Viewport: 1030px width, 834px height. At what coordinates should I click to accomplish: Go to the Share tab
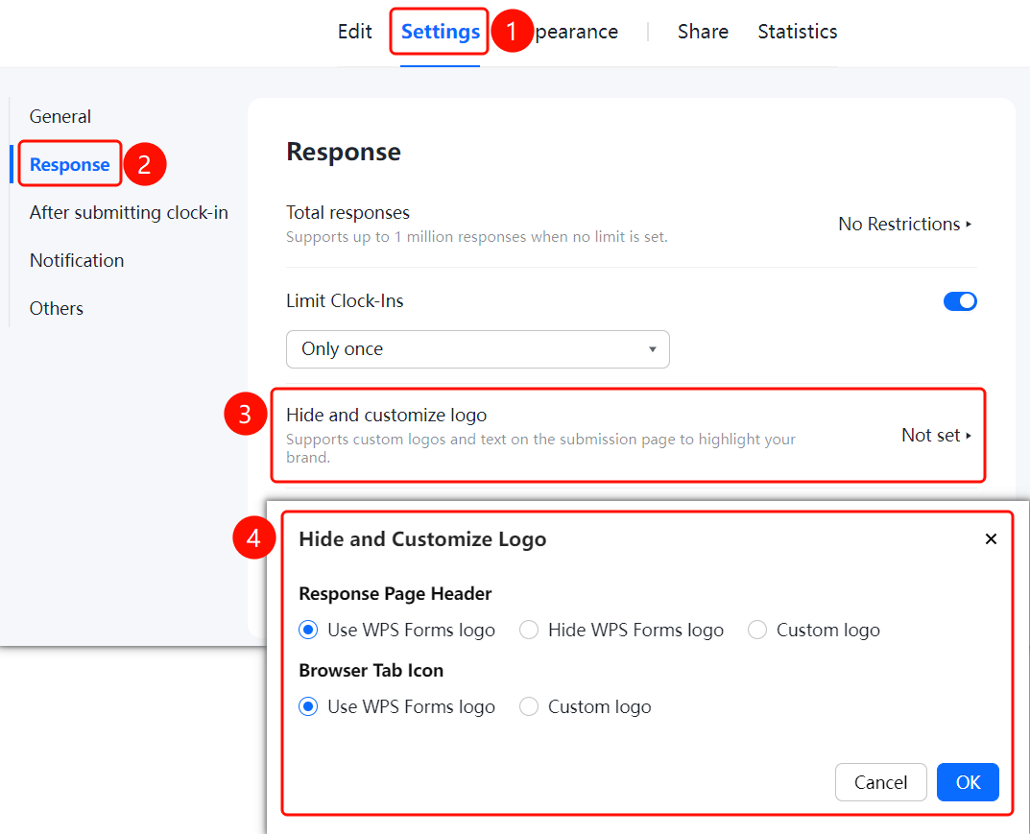point(703,32)
